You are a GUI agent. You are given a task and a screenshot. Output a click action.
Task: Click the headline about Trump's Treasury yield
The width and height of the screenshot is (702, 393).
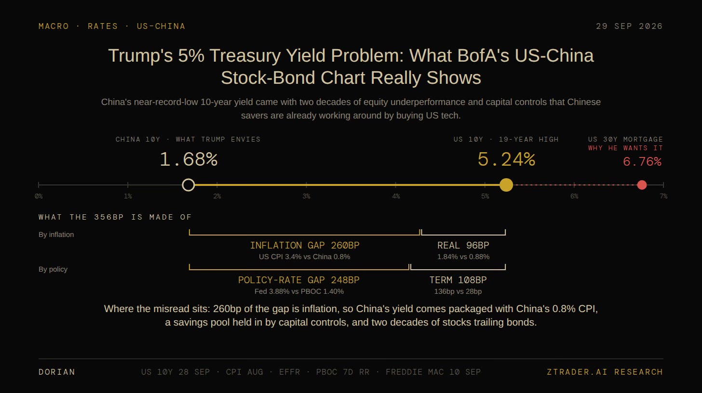pos(351,66)
